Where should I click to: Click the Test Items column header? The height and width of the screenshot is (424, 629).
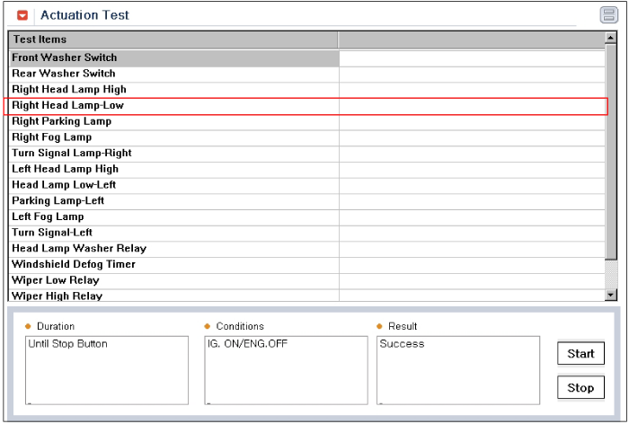point(173,40)
